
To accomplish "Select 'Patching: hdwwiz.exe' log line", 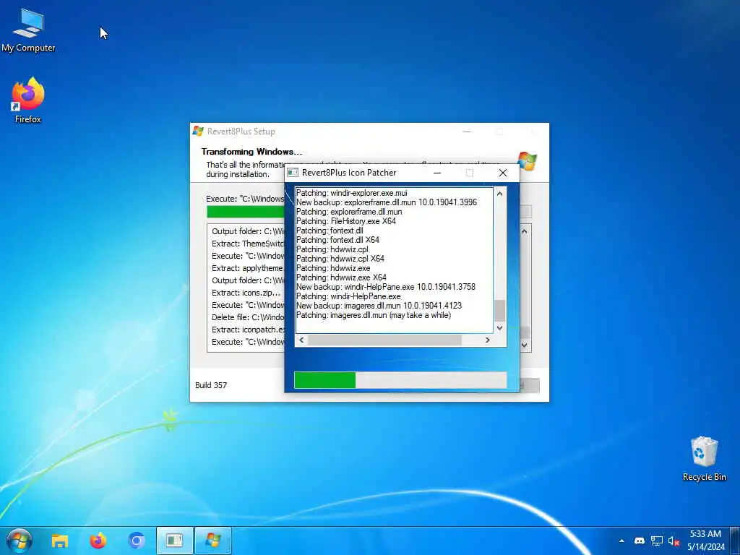I will coord(333,268).
